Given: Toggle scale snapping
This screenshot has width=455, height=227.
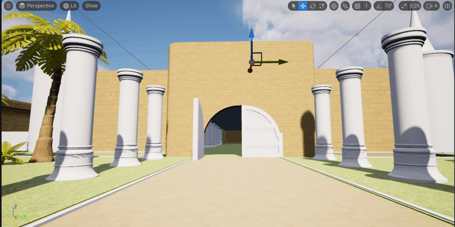Looking at the screenshot, I should [403, 6].
